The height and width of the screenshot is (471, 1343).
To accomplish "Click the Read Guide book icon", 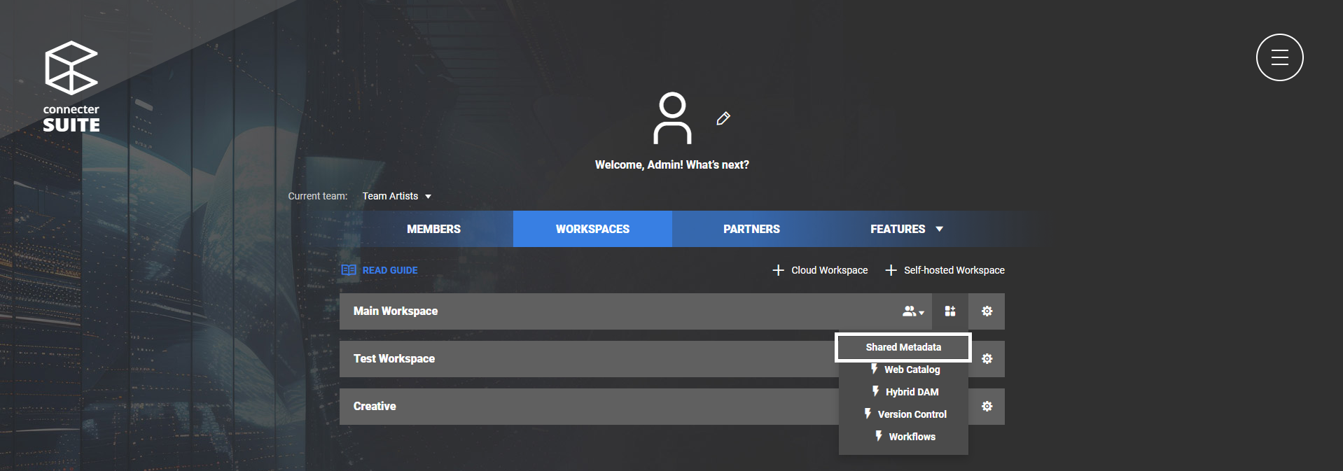I will coord(349,270).
